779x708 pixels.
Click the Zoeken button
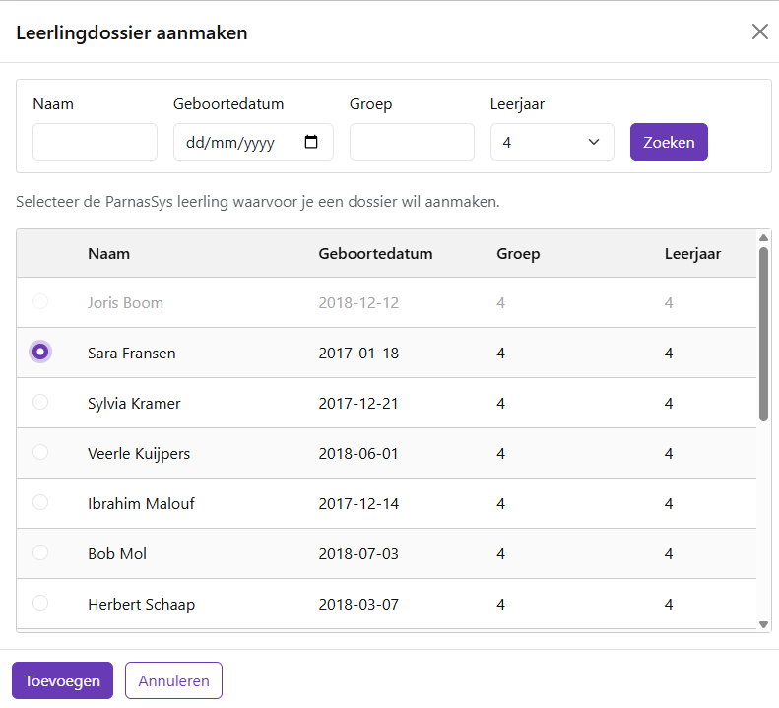point(669,142)
